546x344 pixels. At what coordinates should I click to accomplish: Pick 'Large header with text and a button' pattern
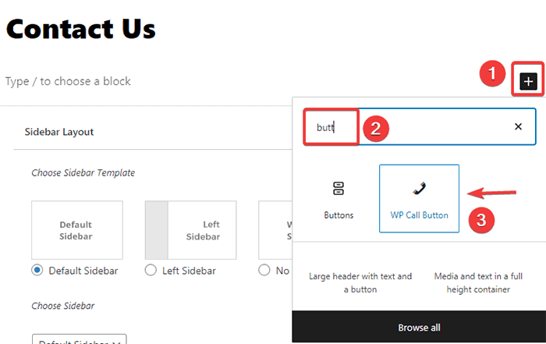click(360, 282)
